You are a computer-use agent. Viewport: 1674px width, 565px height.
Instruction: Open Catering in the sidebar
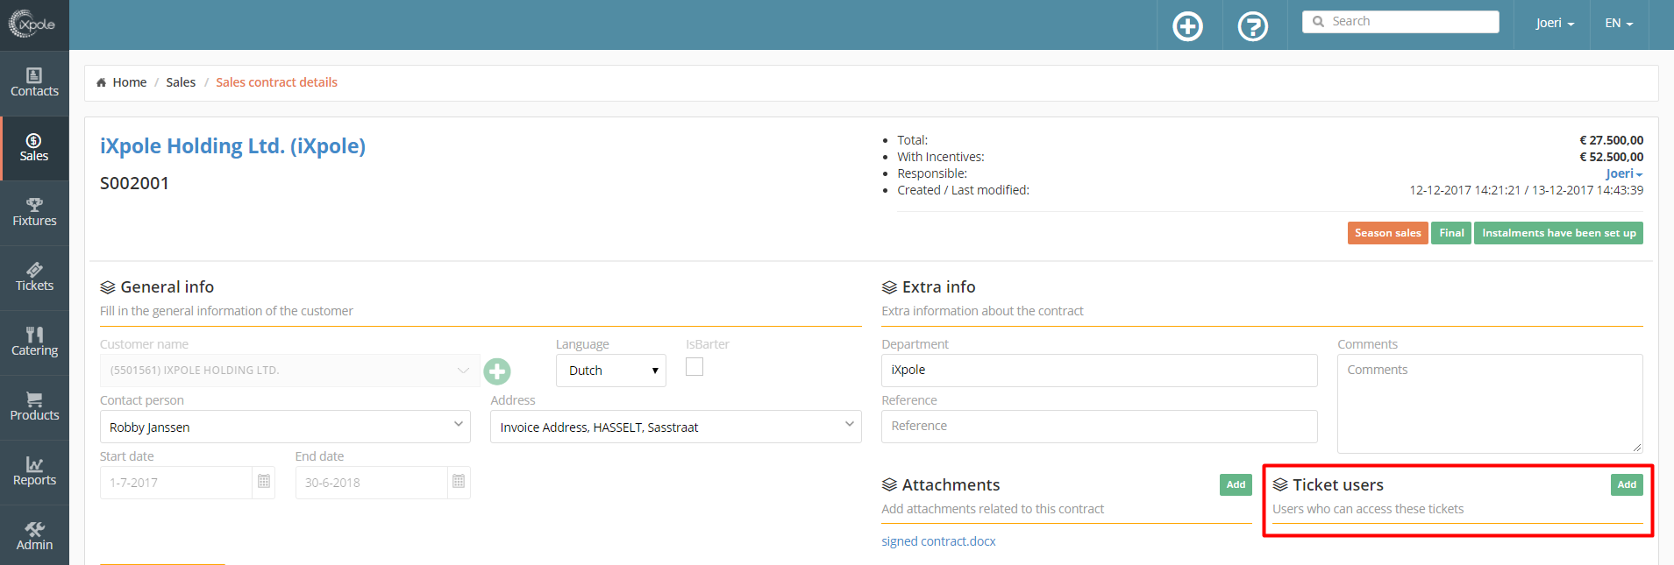(34, 343)
